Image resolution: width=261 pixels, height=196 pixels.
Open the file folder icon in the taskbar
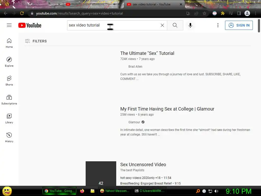click(x=92, y=191)
